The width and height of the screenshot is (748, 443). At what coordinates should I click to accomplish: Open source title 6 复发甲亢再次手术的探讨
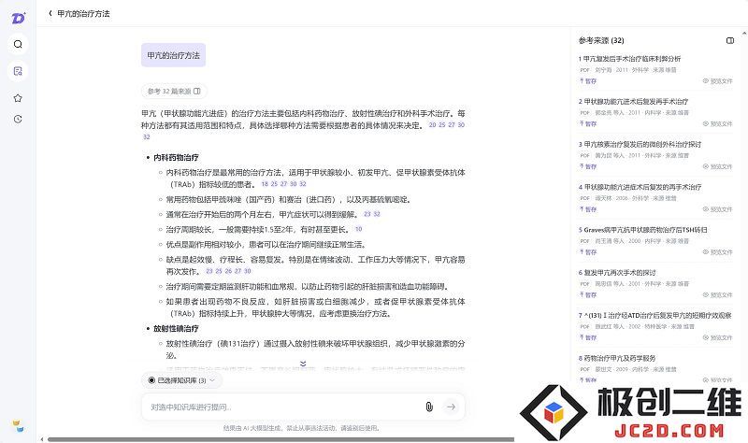coord(617,273)
